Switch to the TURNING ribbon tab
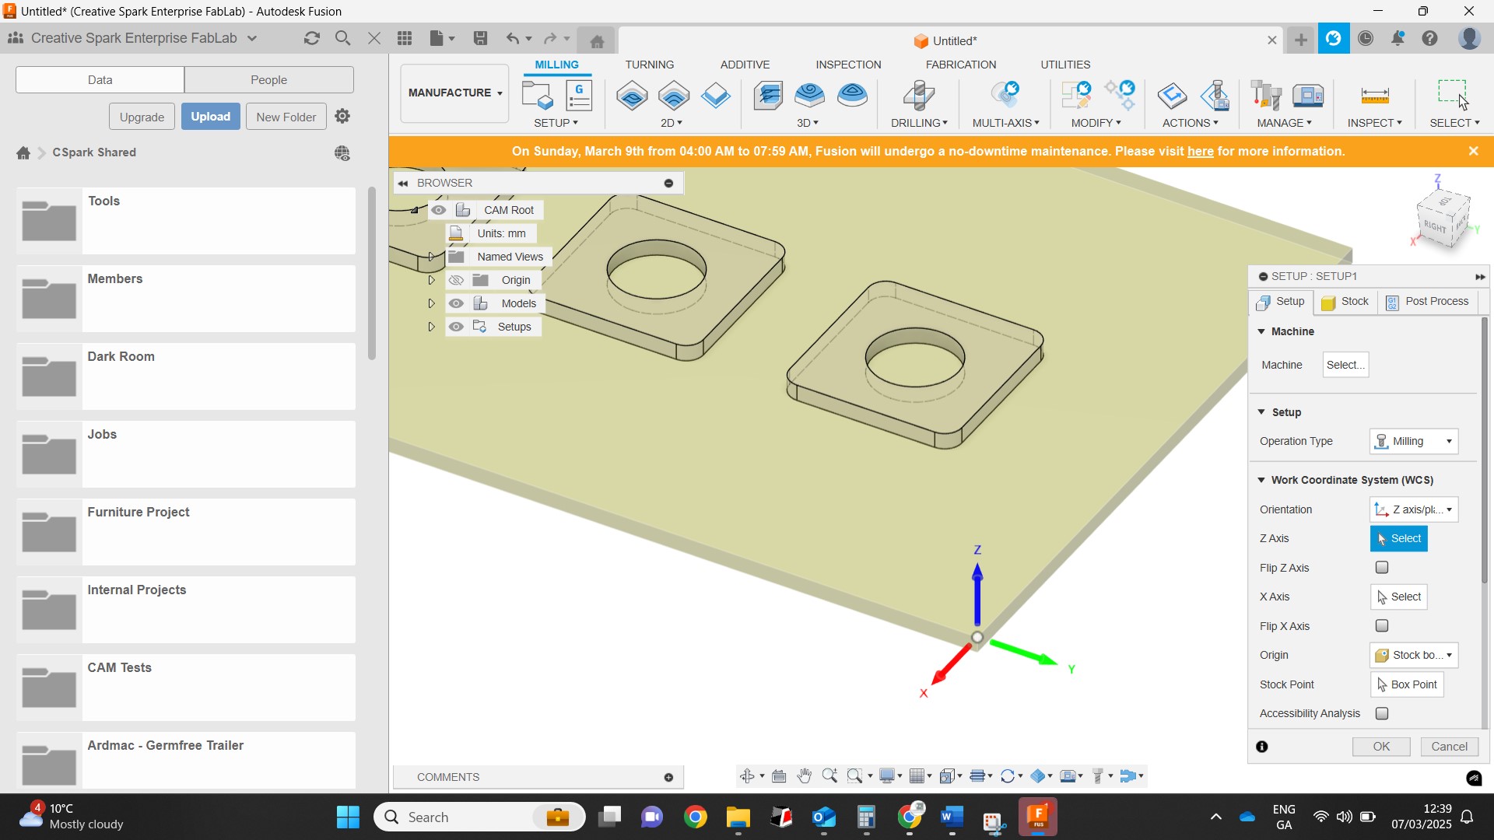 (x=650, y=65)
